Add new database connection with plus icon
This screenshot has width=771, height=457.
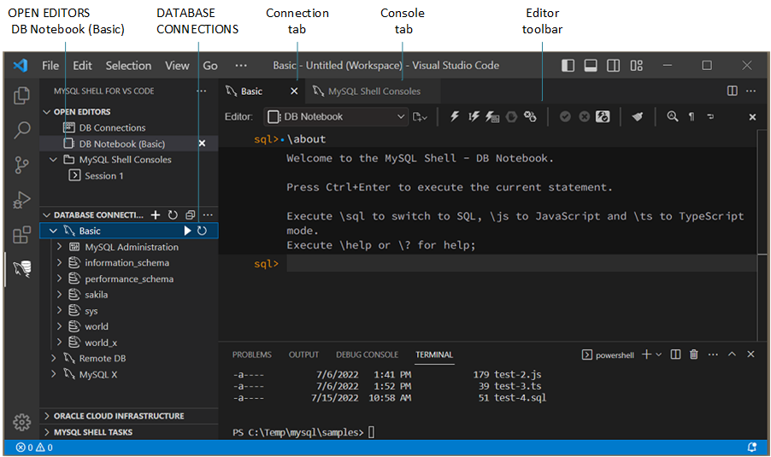pos(156,215)
